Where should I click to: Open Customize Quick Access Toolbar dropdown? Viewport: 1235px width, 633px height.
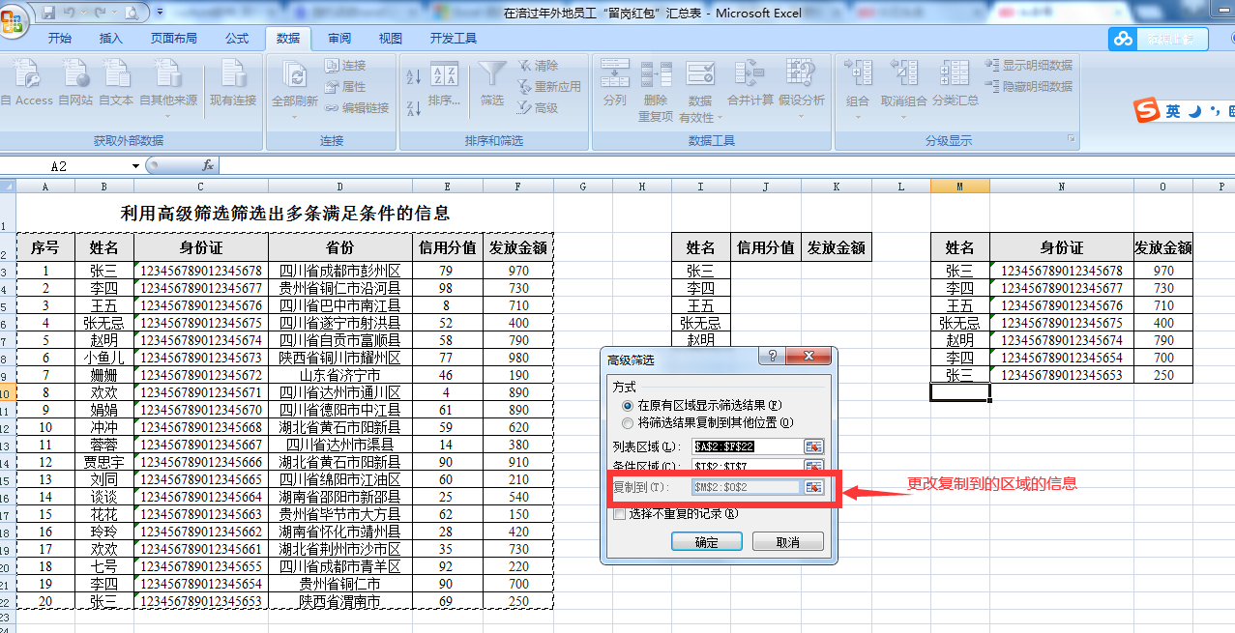coord(160,14)
